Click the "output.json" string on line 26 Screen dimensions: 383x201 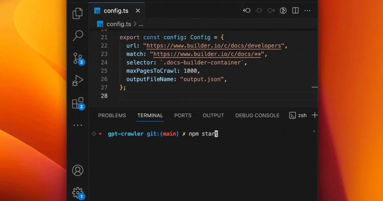202,79
